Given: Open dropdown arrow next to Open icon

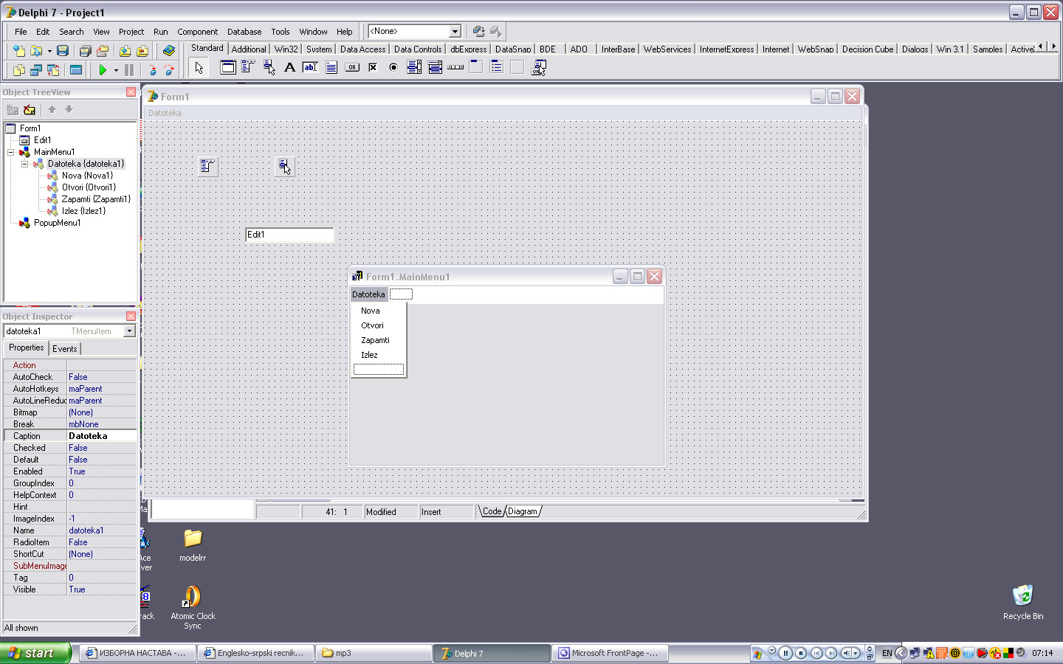Looking at the screenshot, I should 49,51.
